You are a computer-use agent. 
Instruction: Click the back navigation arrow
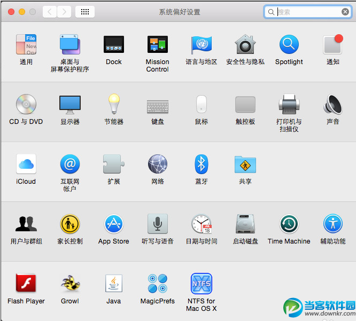(50, 12)
